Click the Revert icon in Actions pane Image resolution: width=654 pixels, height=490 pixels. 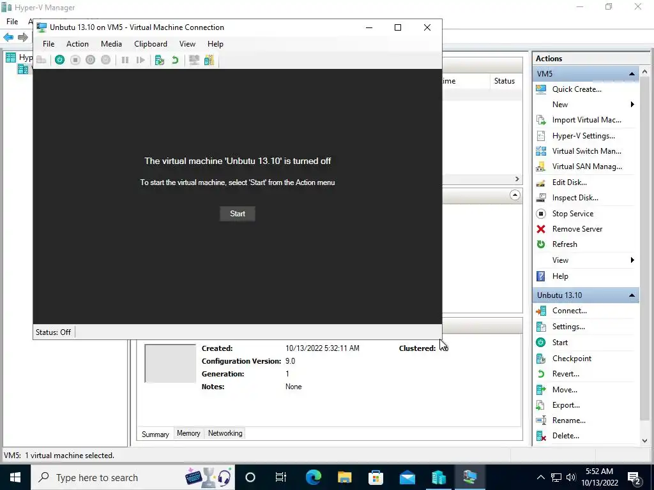(x=541, y=374)
